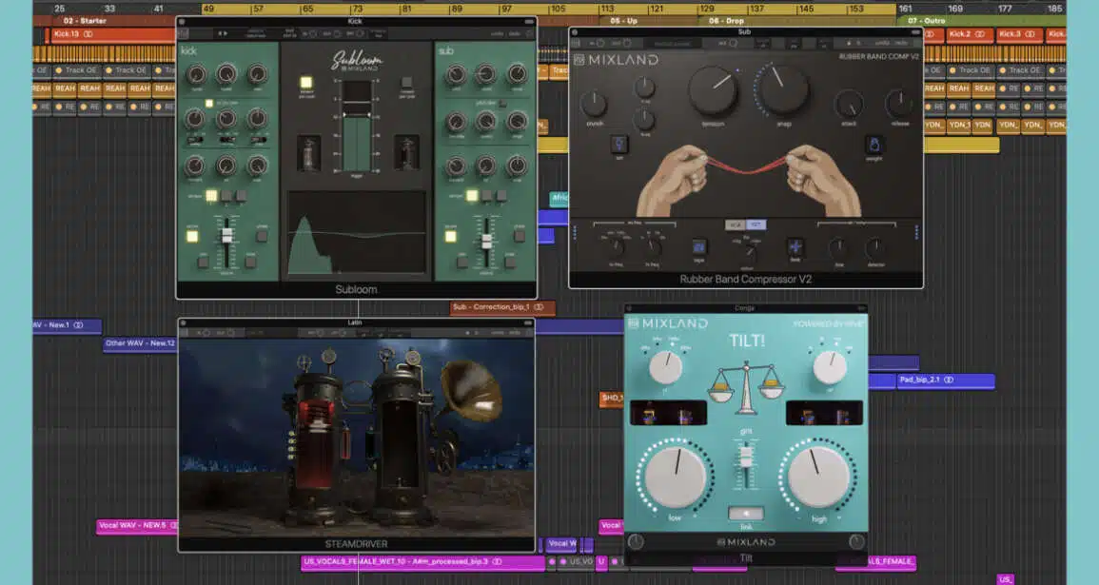Toggle the small lit checkbox in kick section
This screenshot has height=585, width=1099.
pos(209,104)
